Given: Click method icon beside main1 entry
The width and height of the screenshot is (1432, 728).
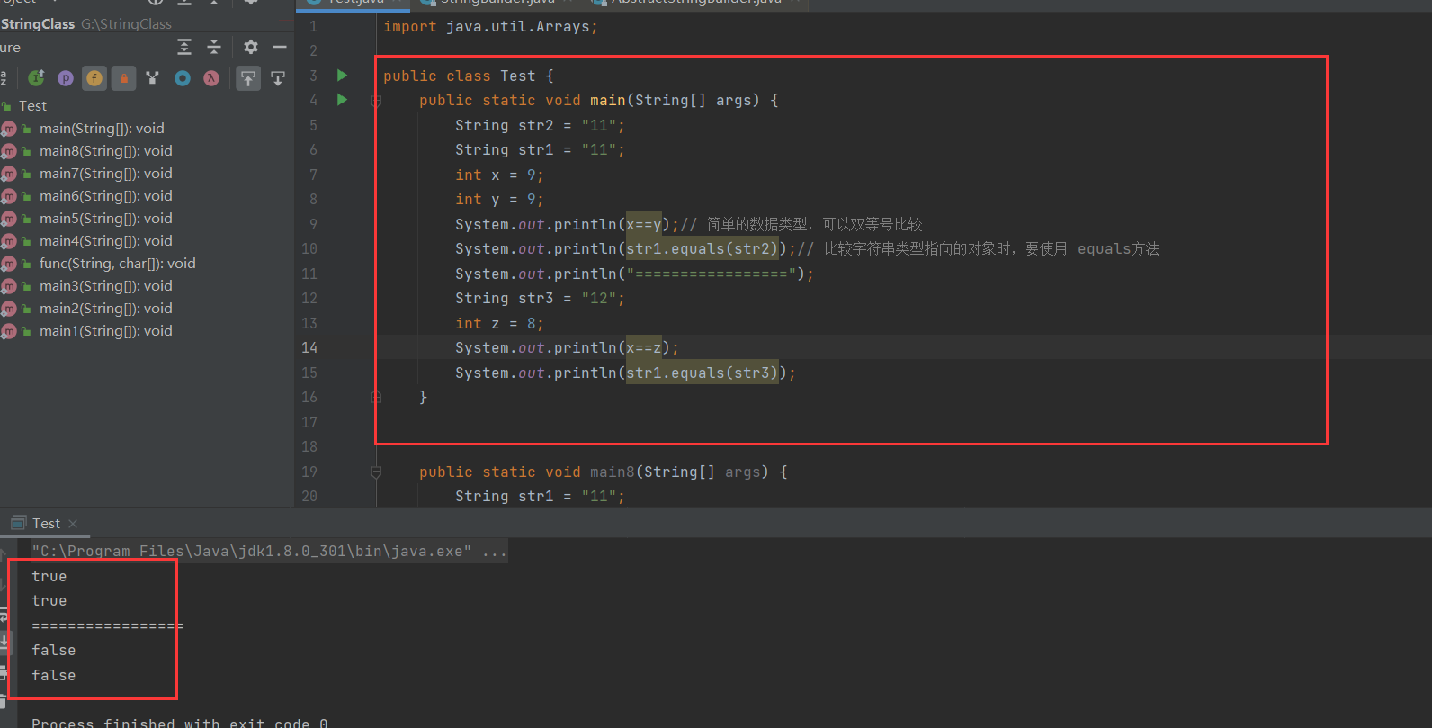Looking at the screenshot, I should point(8,331).
